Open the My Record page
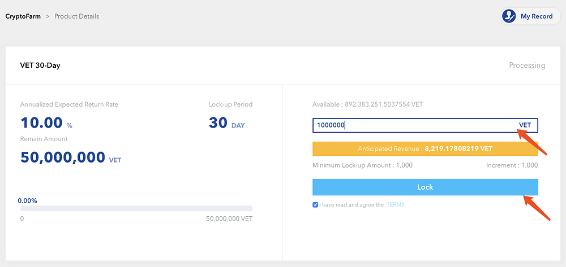The image size is (566, 267). click(x=531, y=16)
